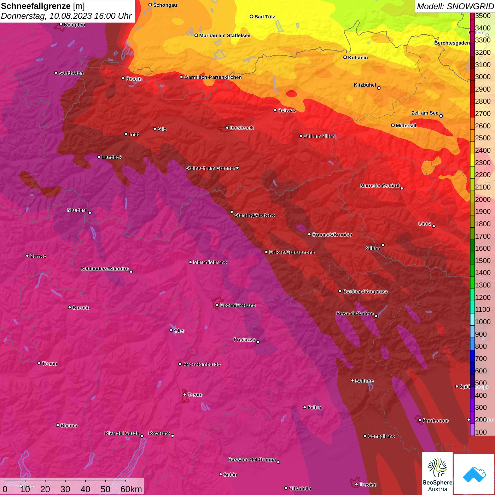Image resolution: width=495 pixels, height=495 pixels.
Task: Click the Sonthofen label
Action: [71, 73]
